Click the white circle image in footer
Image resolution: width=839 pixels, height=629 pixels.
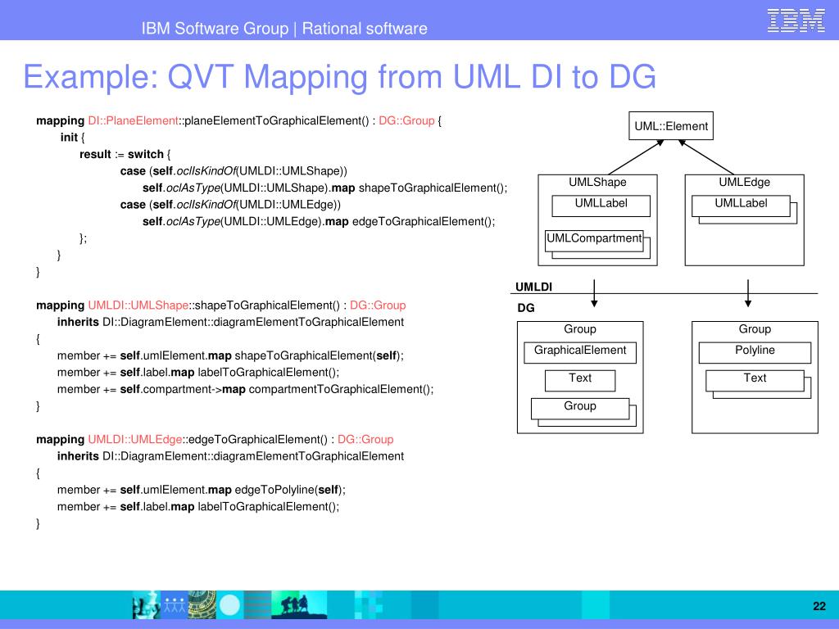pyautogui.click(x=230, y=605)
